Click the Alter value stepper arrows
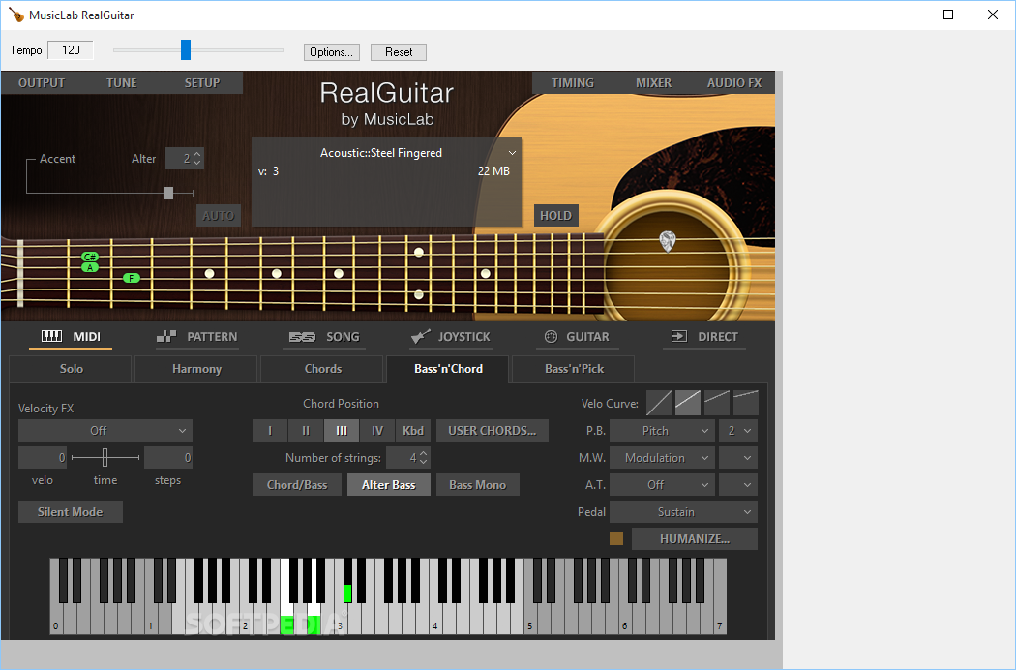Screen dimensions: 1016x670 click(x=197, y=158)
